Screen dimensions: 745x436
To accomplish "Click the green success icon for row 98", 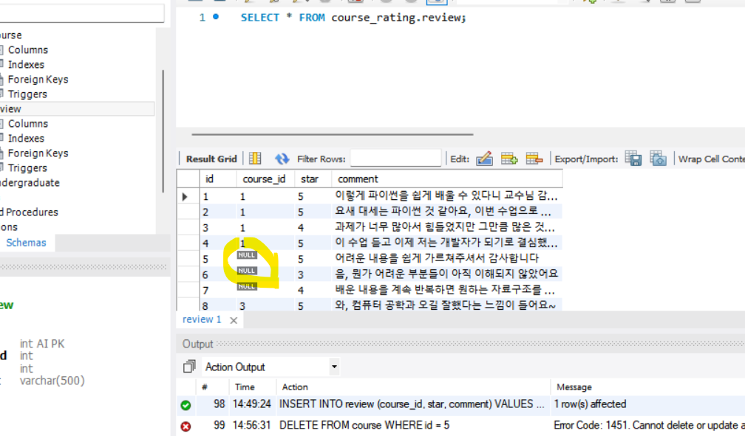I will coord(186,405).
